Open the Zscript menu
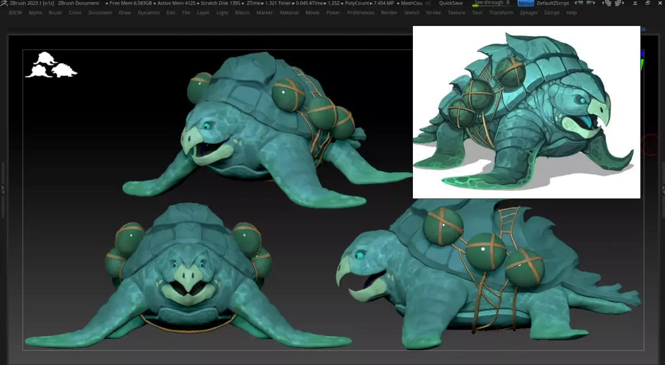The width and height of the screenshot is (665, 365). coord(551,13)
